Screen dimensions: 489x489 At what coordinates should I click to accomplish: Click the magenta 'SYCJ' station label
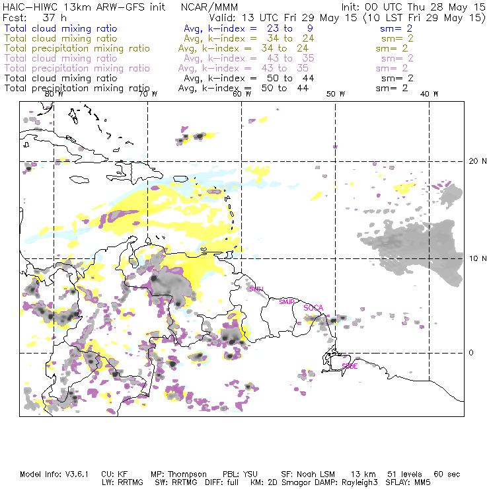pyautogui.click(x=256, y=289)
